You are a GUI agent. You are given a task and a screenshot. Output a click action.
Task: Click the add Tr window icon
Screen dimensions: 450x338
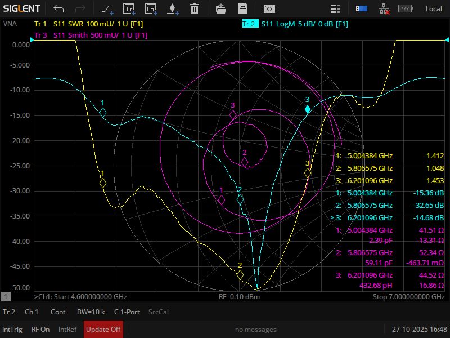click(129, 8)
